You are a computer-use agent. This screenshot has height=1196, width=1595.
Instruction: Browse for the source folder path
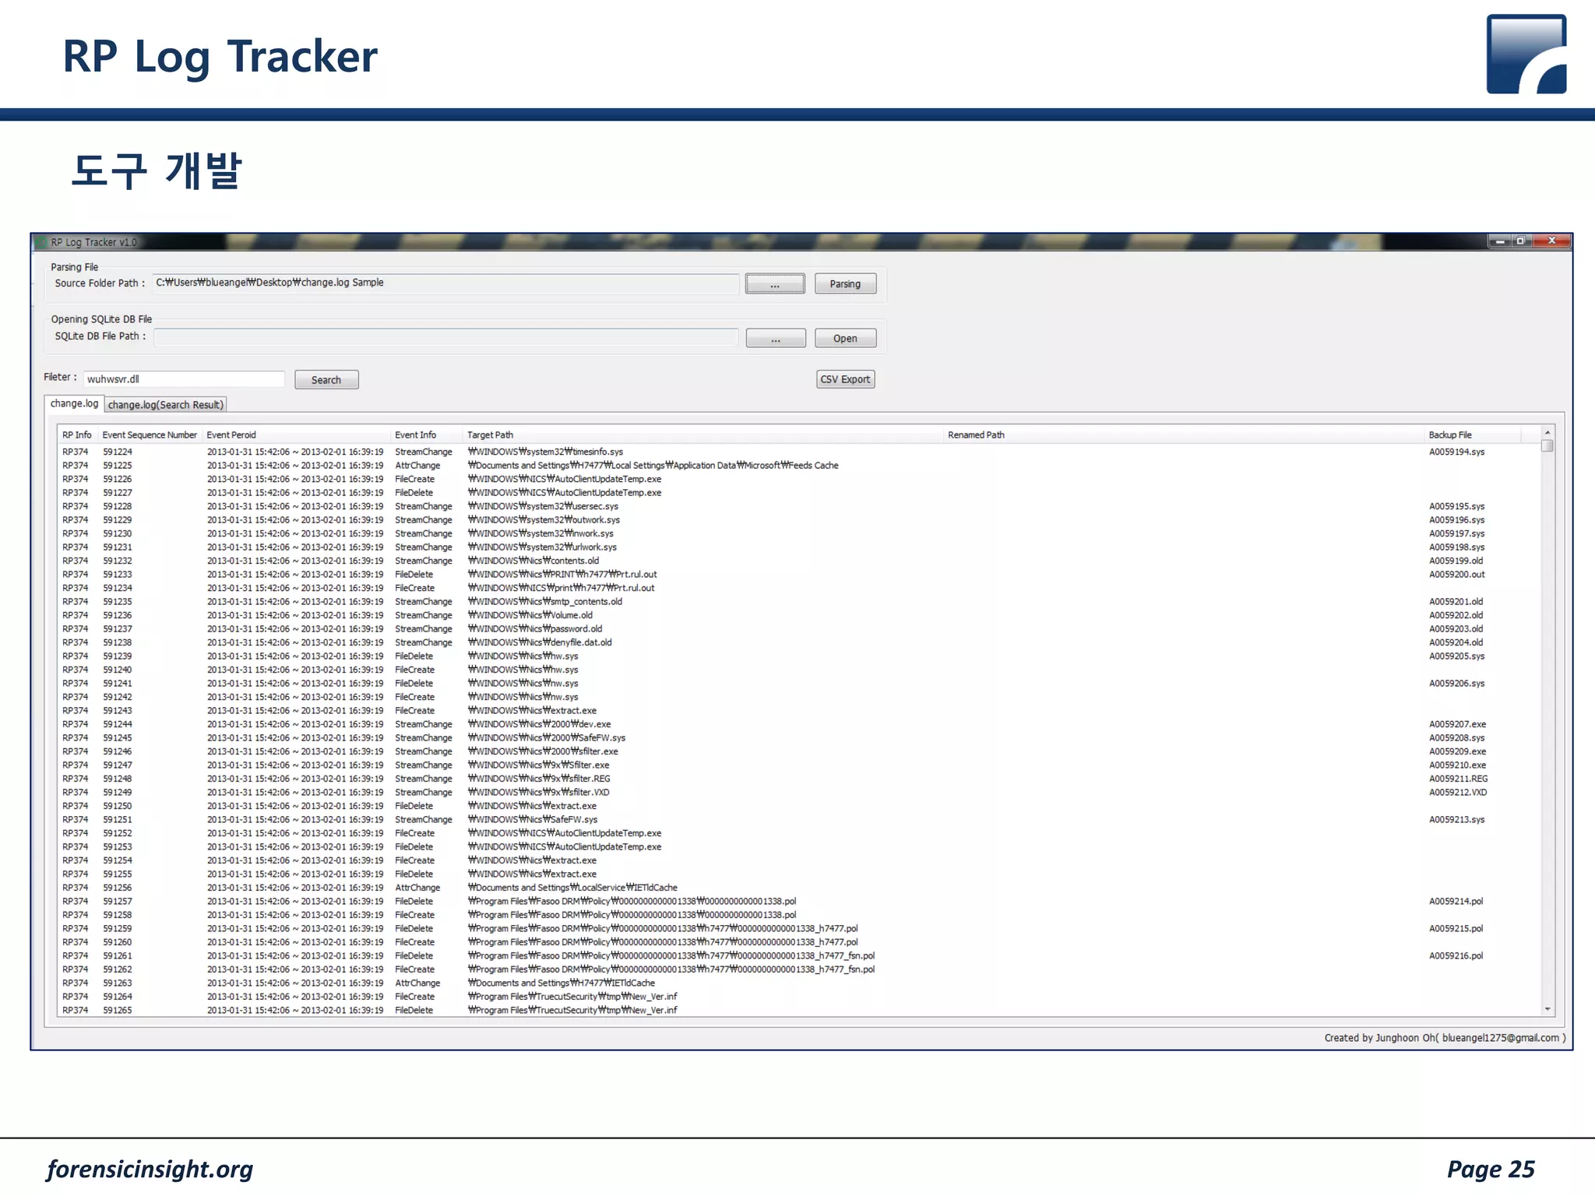tap(775, 283)
